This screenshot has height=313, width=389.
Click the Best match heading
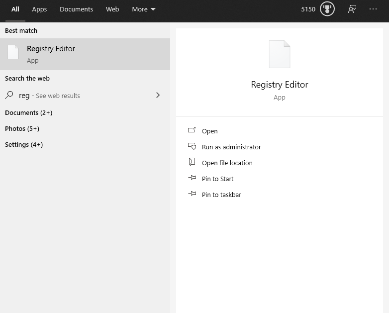(21, 30)
